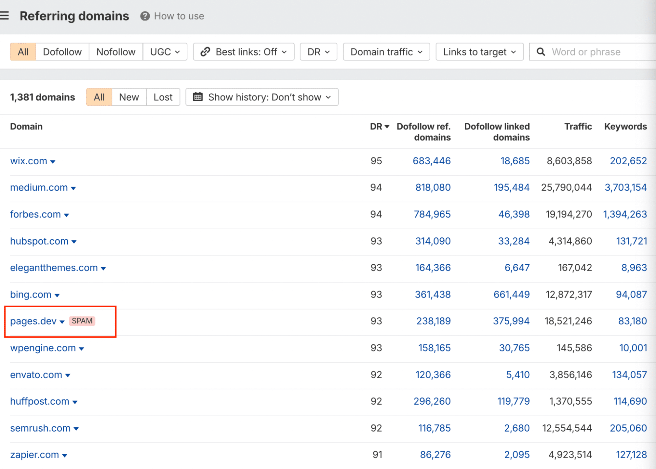Expand the medium.com dropdown arrow
Screen dimensions: 656x469
pyautogui.click(x=74, y=188)
